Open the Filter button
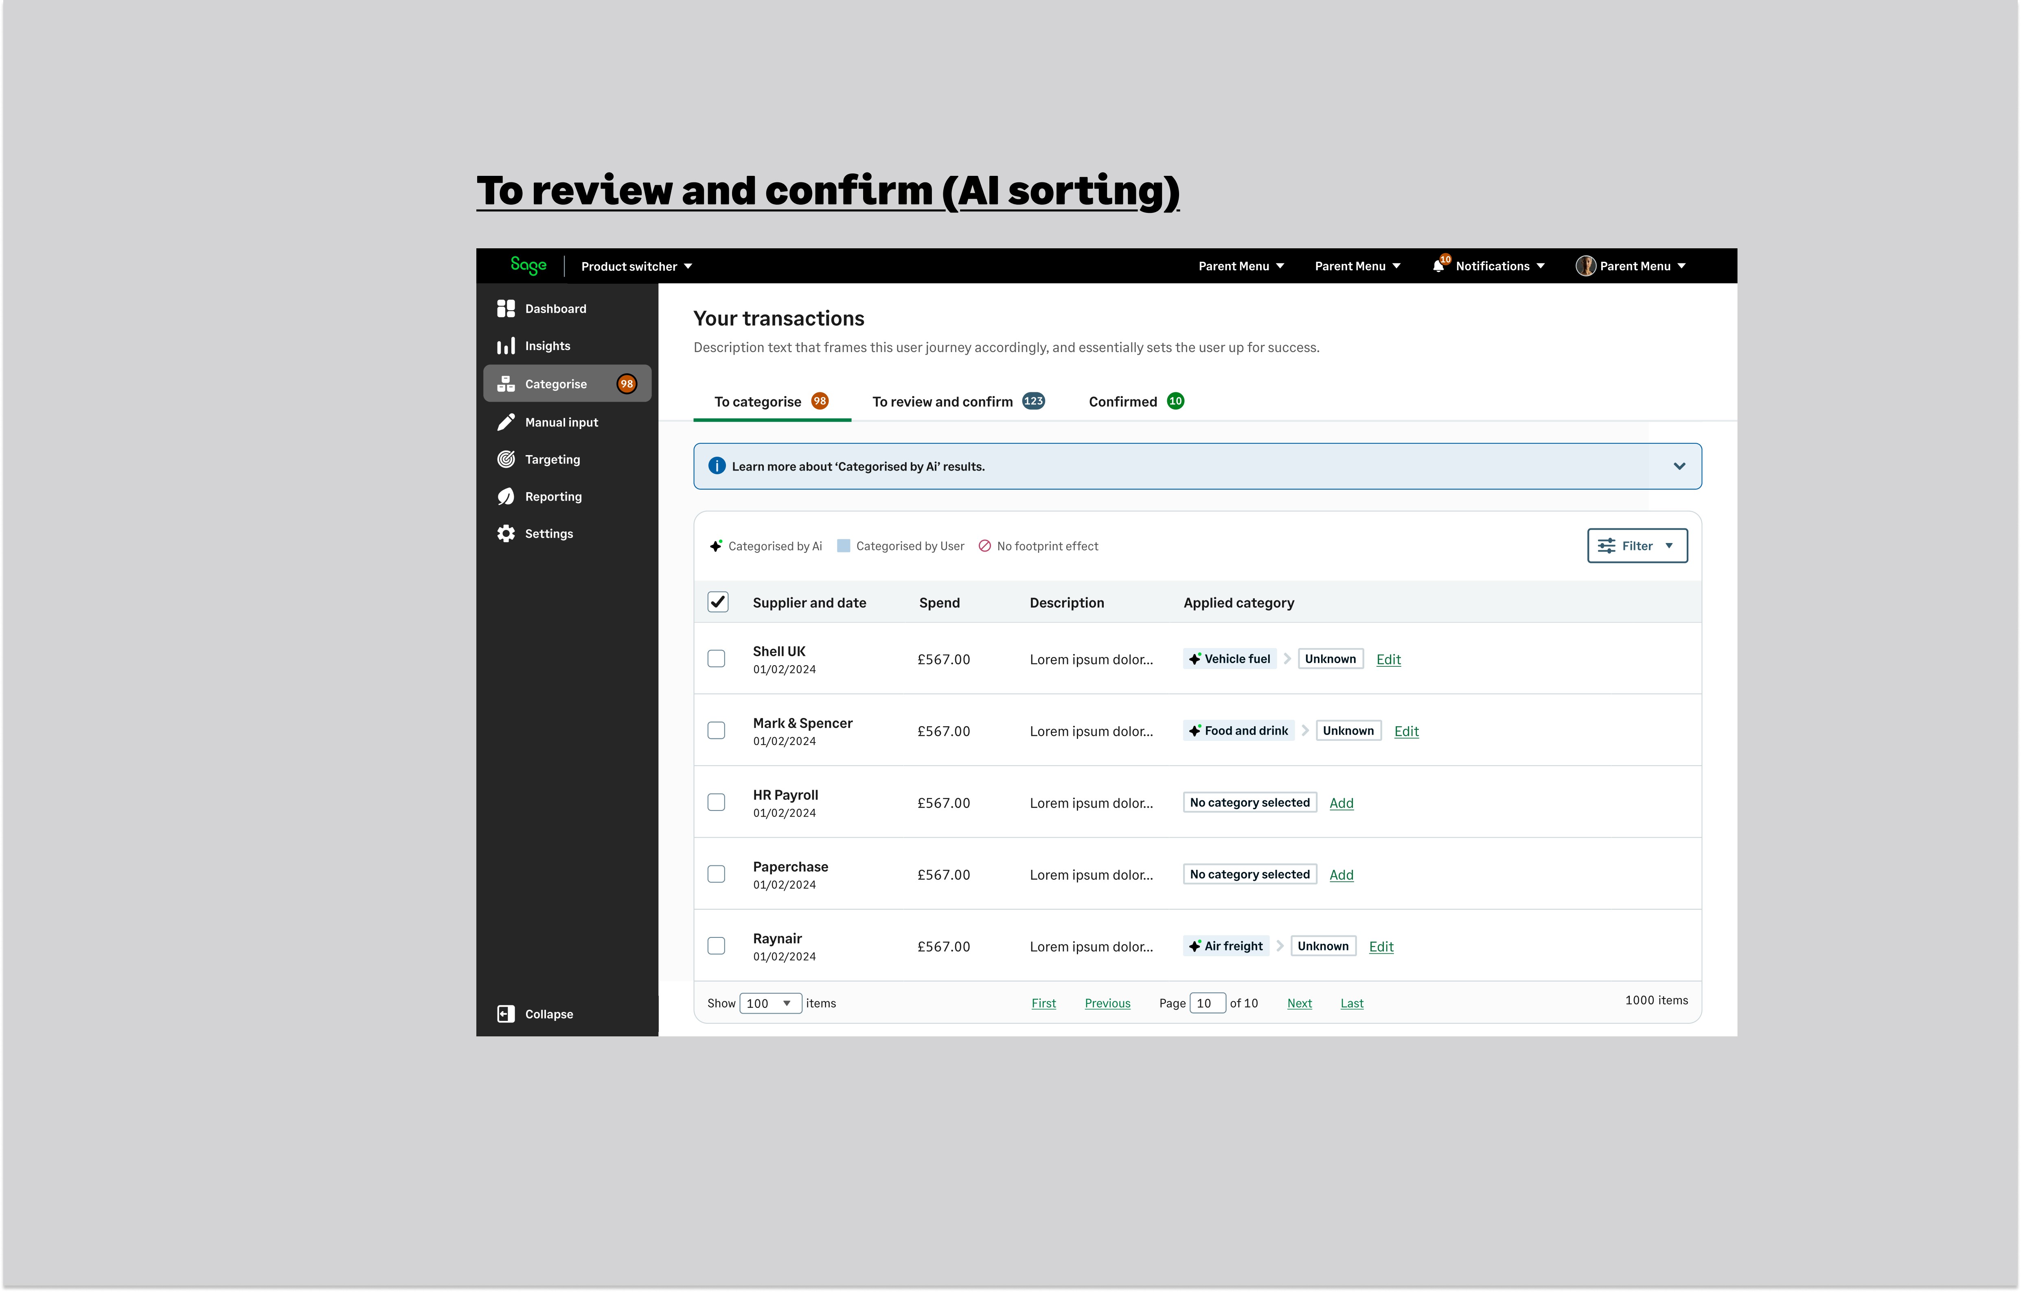This screenshot has height=1292, width=2021. coord(1637,546)
